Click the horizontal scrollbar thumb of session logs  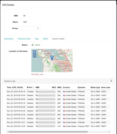[48, 132]
